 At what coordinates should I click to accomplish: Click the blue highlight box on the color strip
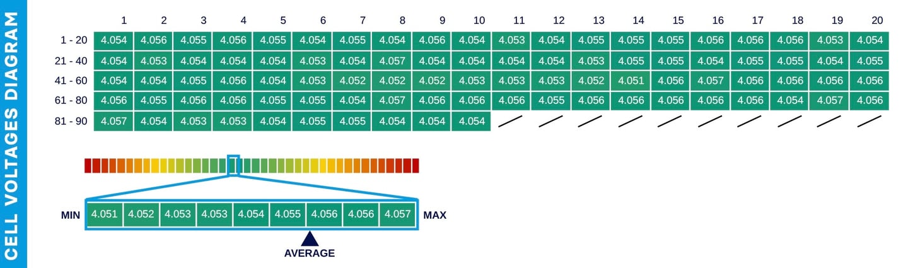pos(233,165)
